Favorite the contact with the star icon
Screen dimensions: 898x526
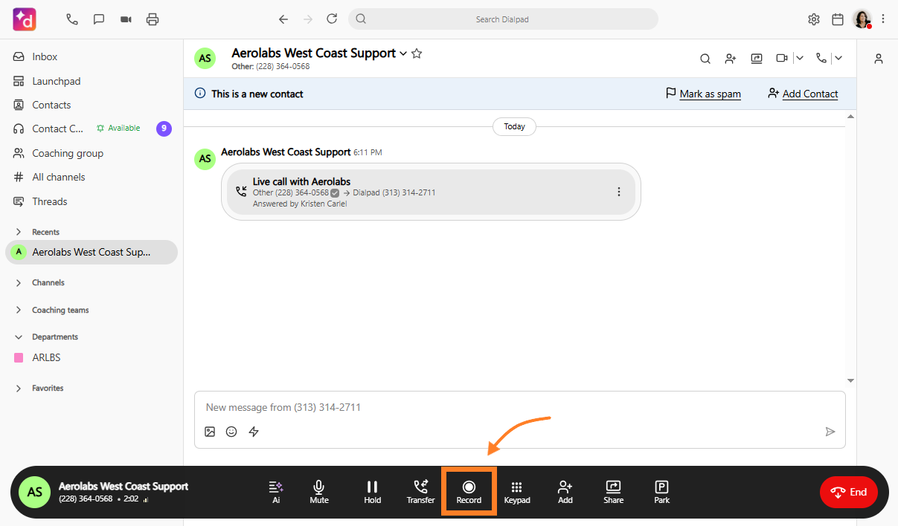[x=417, y=53]
